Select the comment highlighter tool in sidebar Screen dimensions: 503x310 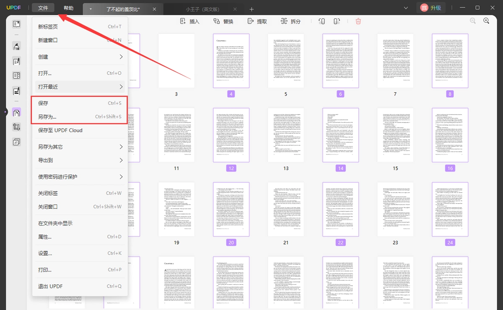pyautogui.click(x=16, y=46)
